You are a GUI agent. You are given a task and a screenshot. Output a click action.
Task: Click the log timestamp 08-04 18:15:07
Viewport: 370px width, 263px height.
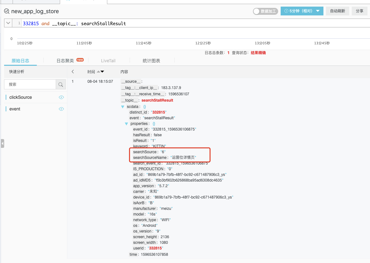(x=100, y=81)
